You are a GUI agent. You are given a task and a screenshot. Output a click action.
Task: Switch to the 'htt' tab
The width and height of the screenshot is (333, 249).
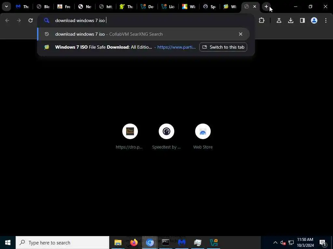pos(106,7)
